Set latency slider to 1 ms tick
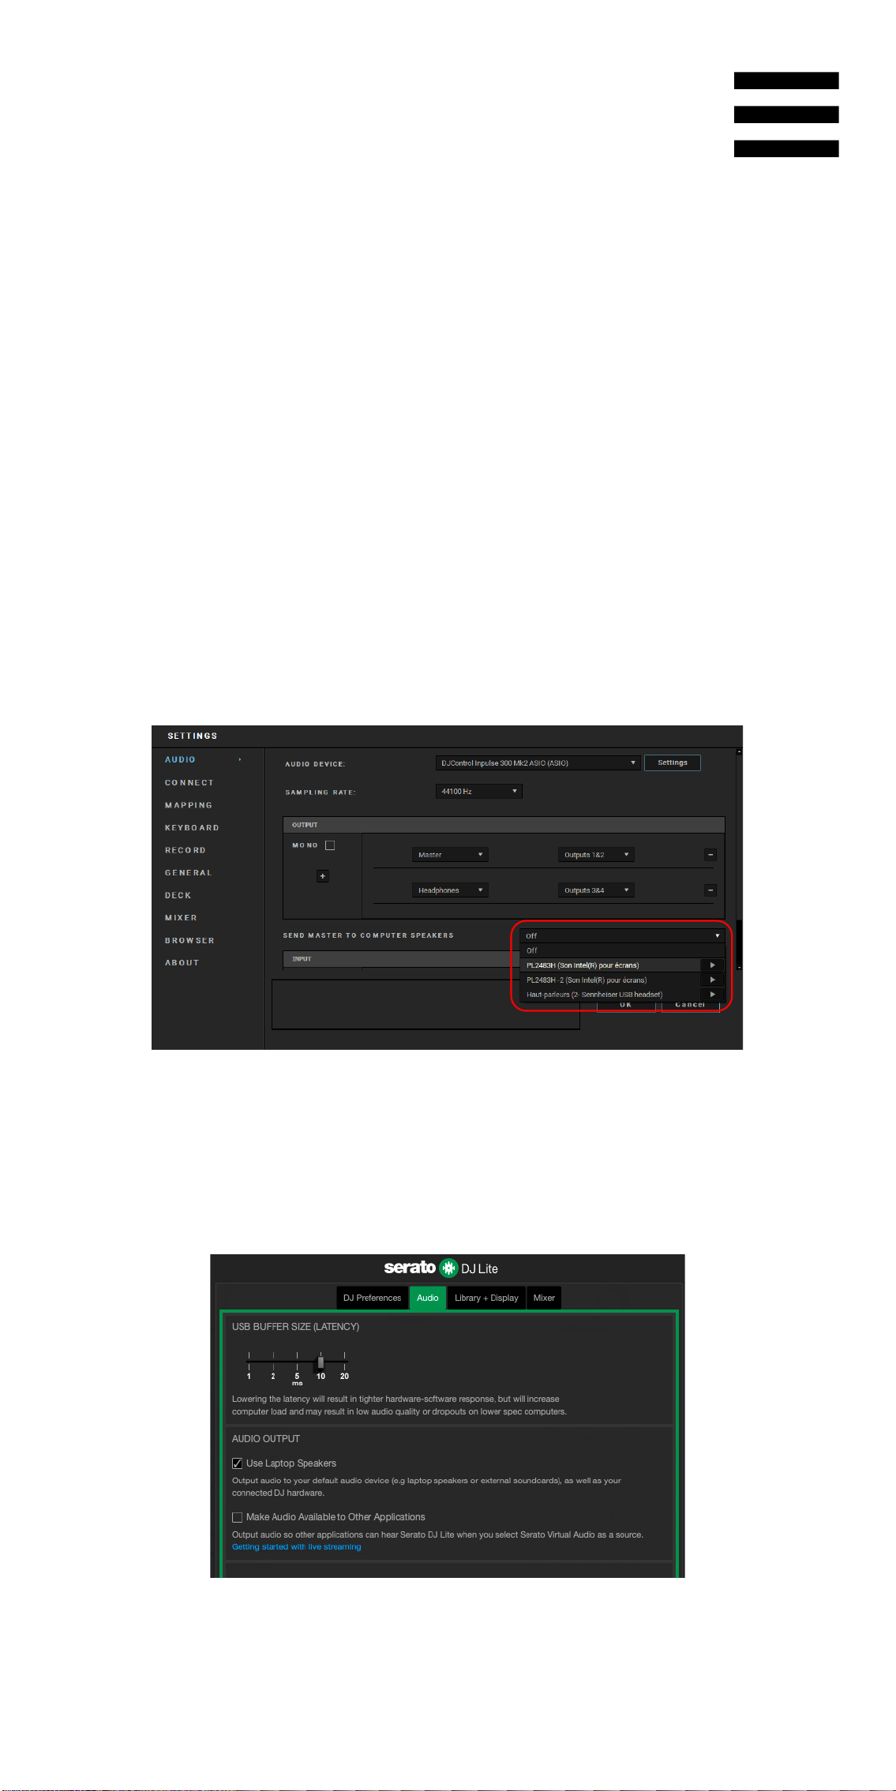Screen dimensions: 896x1791 pyautogui.click(x=249, y=1362)
